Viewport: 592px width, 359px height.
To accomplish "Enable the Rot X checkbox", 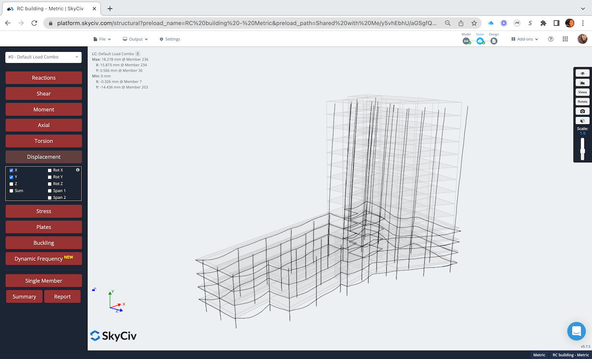I will point(49,170).
